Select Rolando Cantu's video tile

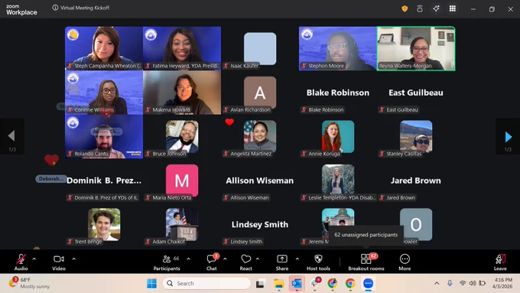pos(104,136)
